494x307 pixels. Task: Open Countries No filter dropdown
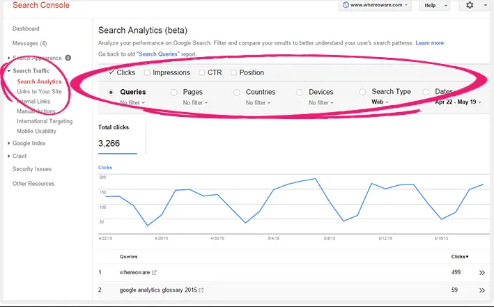258,102
